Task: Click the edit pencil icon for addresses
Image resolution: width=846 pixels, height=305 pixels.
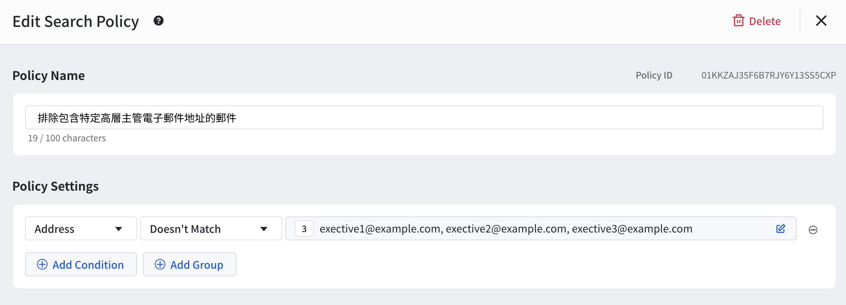Action: coord(781,228)
